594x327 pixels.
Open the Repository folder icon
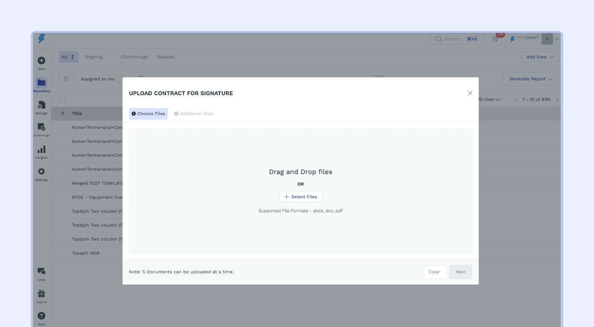pos(42,83)
